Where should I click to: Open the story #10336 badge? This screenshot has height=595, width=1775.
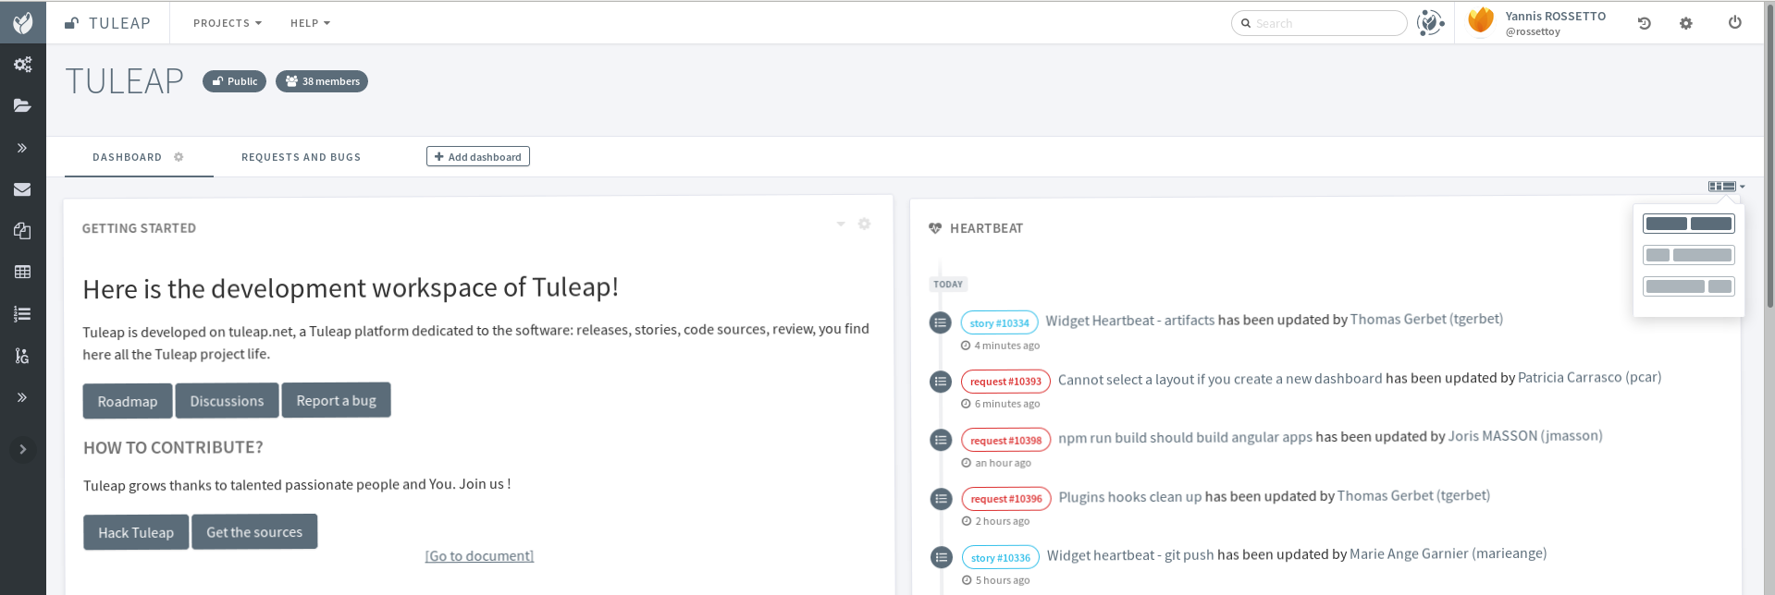(x=1000, y=557)
